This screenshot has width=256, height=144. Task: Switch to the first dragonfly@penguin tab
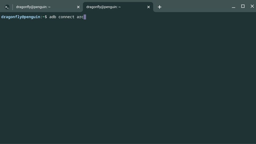(40, 7)
